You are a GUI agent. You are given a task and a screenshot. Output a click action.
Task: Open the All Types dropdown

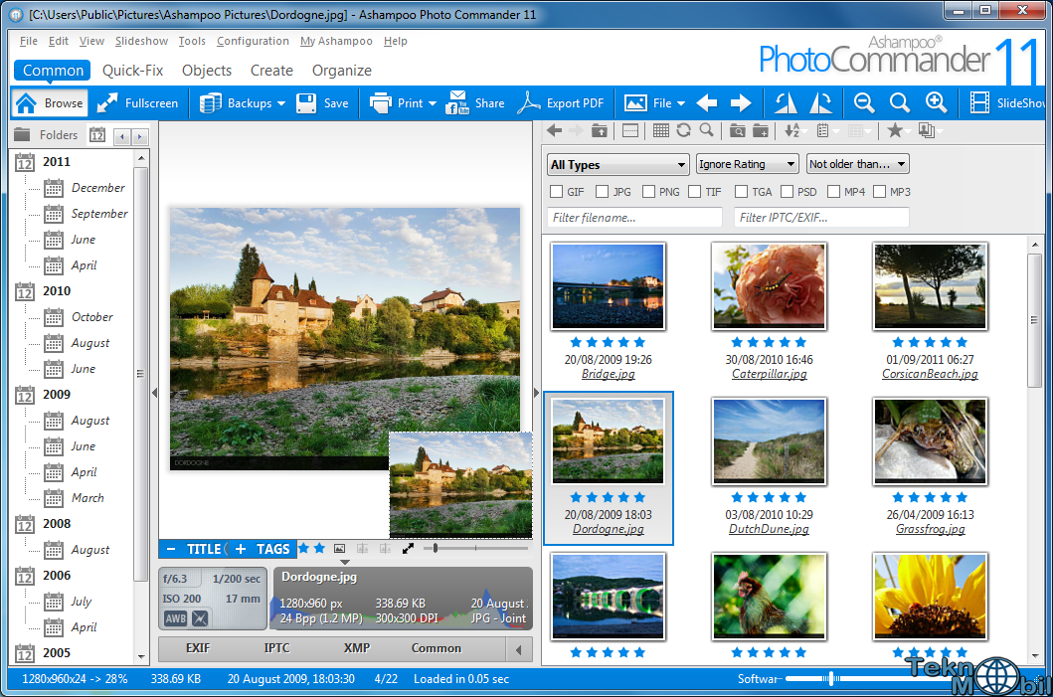pos(617,164)
